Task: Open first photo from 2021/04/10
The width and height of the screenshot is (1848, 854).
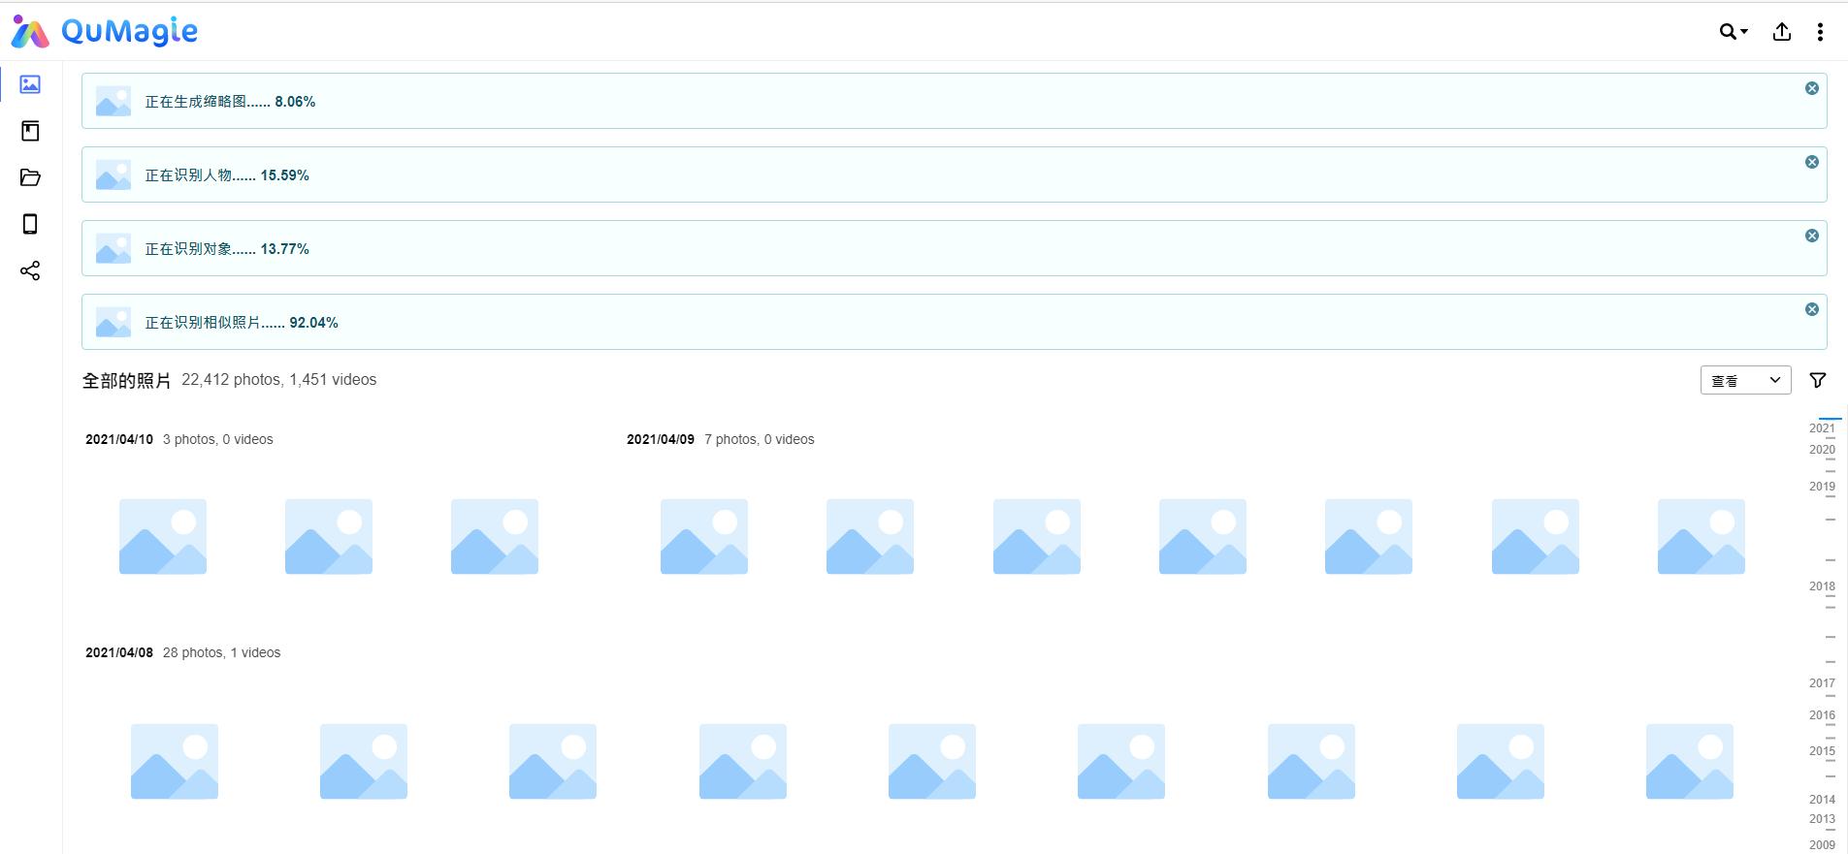Action: pos(163,536)
